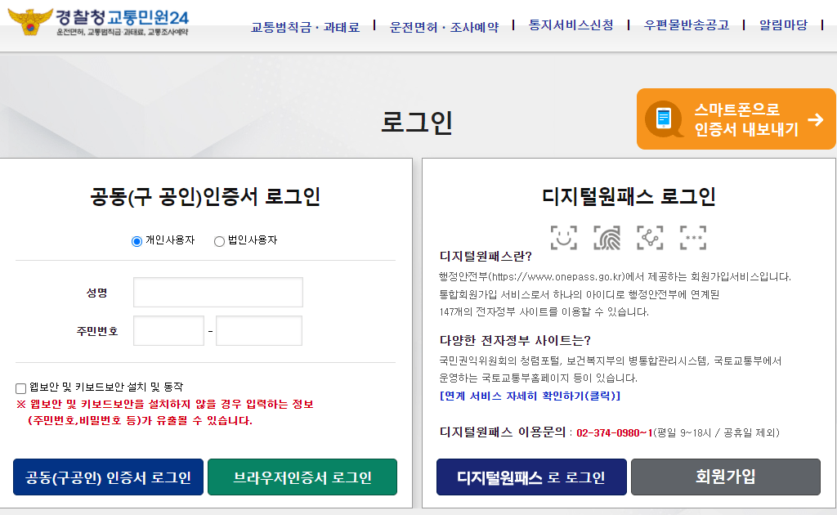
Task: Open 교통범칙금·과태료 menu
Action: point(305,27)
